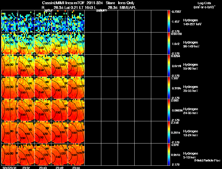
Task: Click the "B-field Particle Flow" label
Action: pos(207,160)
